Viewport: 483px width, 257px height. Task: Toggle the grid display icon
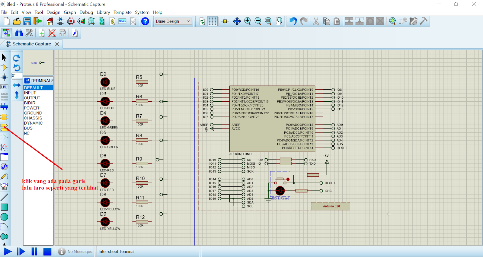[x=213, y=21]
